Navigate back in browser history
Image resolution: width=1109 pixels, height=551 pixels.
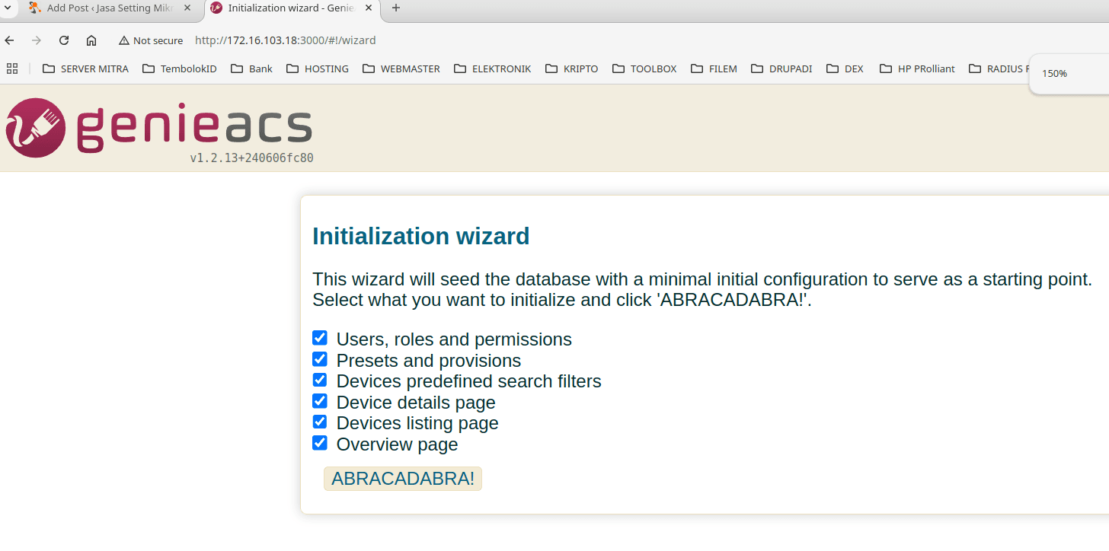[8, 40]
